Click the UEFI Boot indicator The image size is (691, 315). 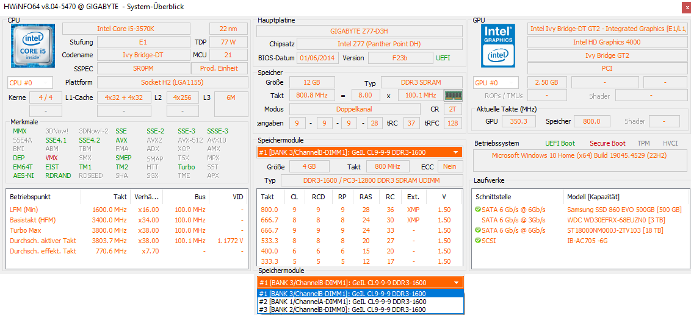click(x=560, y=143)
